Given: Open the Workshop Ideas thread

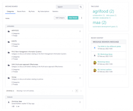Looking at the screenshot, I should point(17,101).
